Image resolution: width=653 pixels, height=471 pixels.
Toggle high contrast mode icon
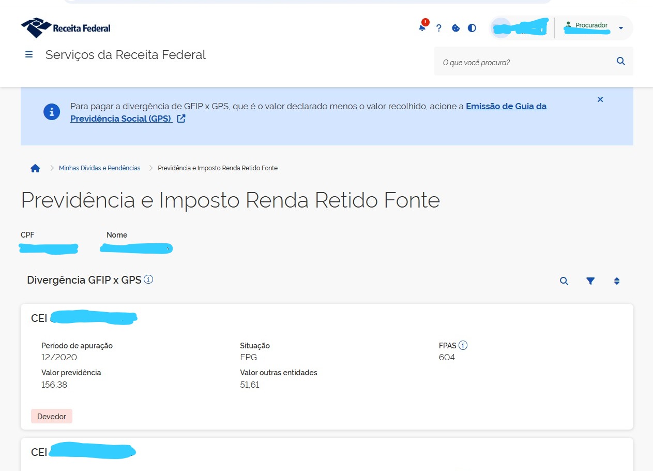pyautogui.click(x=472, y=28)
